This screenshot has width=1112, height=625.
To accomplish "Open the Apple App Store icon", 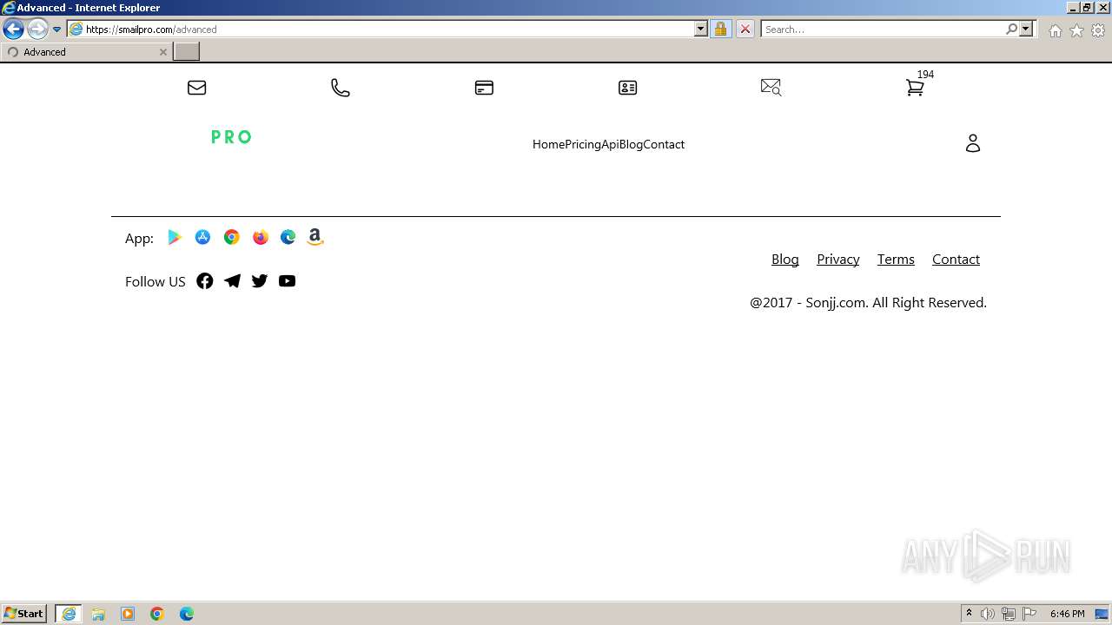I will pyautogui.click(x=202, y=237).
